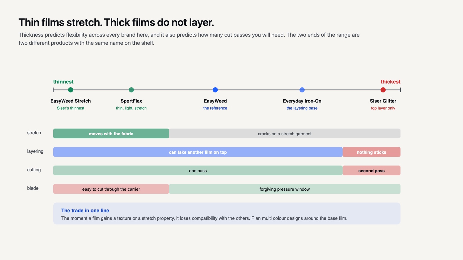This screenshot has height=260, width=463.
Task: Click the 'stretch' row label
Action: click(x=34, y=133)
